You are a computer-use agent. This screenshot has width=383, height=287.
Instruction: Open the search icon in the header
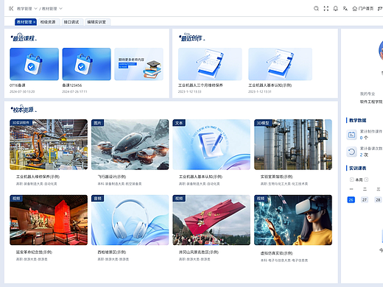pyautogui.click(x=316, y=9)
